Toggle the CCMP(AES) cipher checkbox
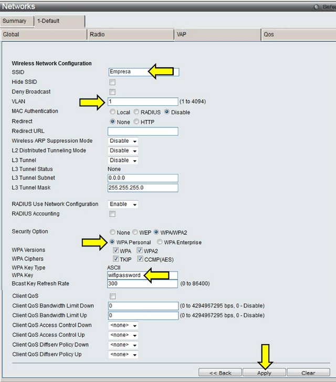 click(140, 259)
